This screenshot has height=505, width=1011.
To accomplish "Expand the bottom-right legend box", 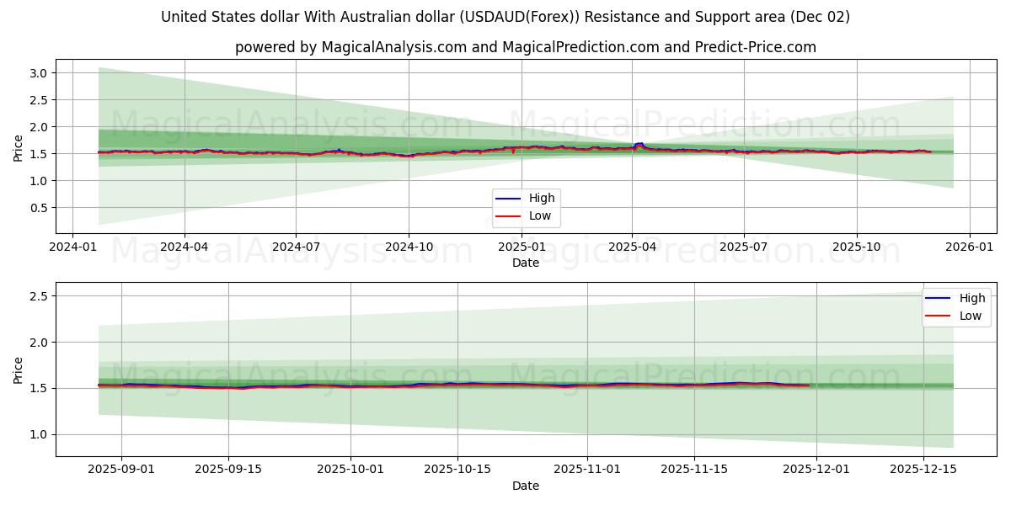I will tap(956, 306).
